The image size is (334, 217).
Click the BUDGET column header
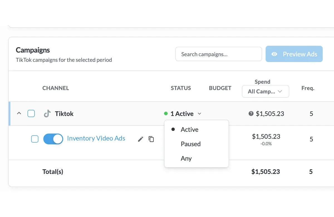point(220,88)
